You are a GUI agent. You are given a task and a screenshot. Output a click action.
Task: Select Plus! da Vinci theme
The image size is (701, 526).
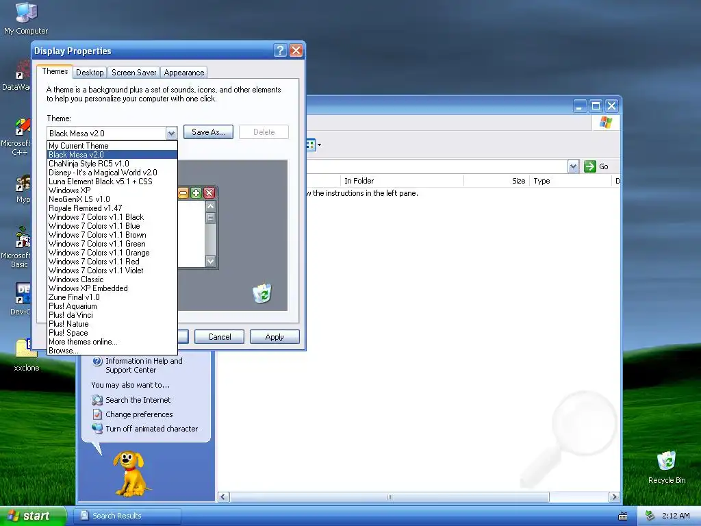click(x=112, y=315)
